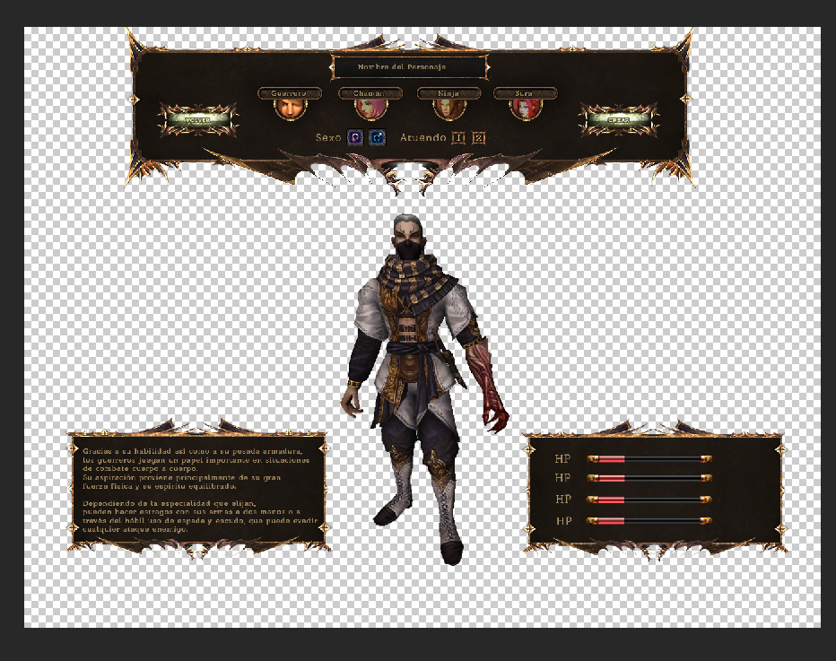Viewport: 836px width, 661px height.
Task: Choose Atuendo outfit option II
Action: [479, 137]
